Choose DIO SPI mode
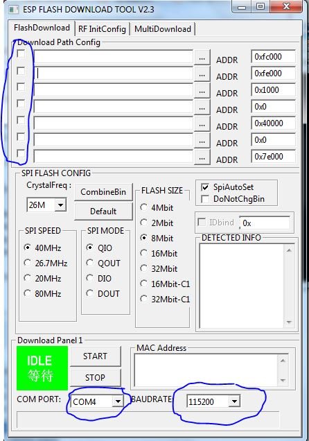The width and height of the screenshot is (309, 441). pos(89,278)
